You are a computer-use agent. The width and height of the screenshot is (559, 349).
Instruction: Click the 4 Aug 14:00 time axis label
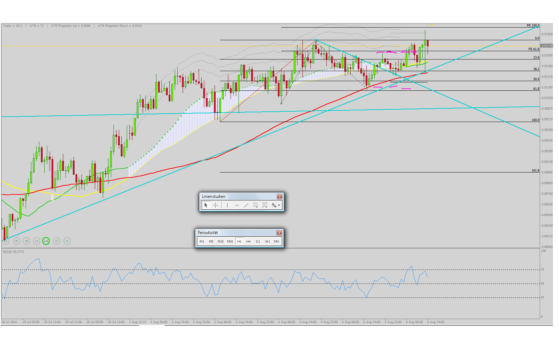click(x=308, y=322)
